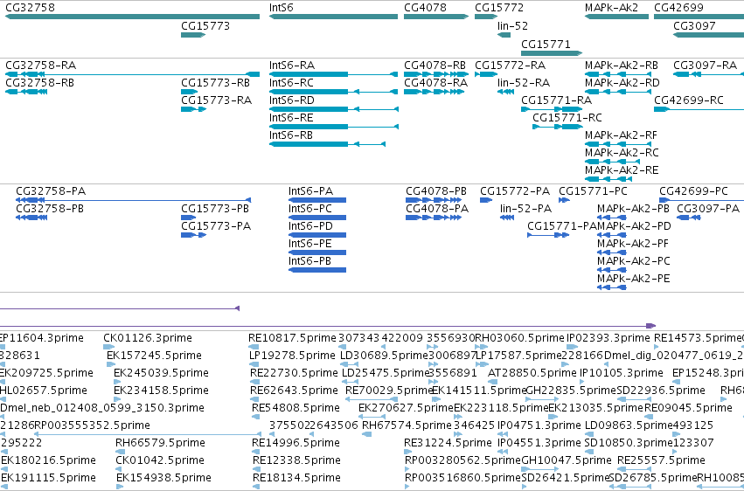Select the IntS6-RA transcript label
Viewport: 744px width, 491px height.
tap(292, 65)
